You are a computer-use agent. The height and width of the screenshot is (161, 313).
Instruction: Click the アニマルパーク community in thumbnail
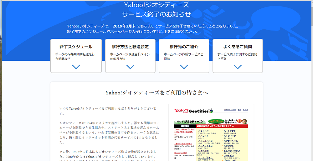(205, 141)
